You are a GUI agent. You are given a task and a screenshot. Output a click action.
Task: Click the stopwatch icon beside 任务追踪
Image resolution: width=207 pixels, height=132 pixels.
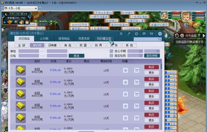[x=177, y=35]
